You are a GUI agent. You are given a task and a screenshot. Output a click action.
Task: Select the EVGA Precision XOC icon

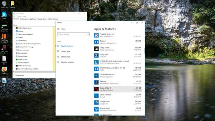point(96,76)
